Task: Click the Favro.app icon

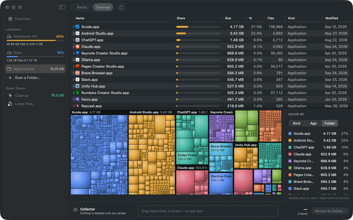Action: pyautogui.click(x=77, y=100)
